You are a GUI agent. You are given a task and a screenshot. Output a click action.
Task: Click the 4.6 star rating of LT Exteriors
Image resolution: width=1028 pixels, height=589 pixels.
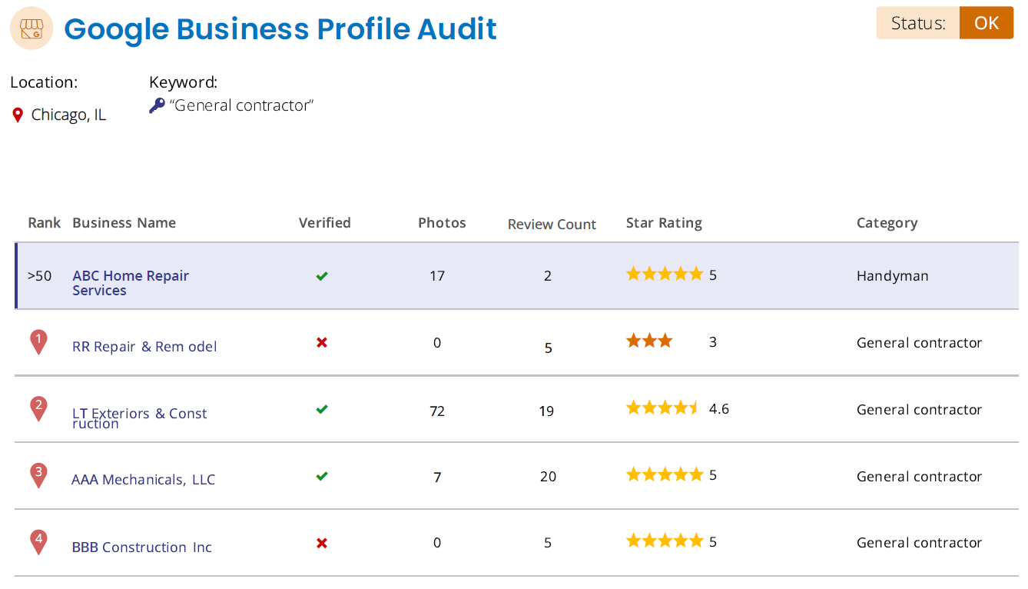point(662,408)
